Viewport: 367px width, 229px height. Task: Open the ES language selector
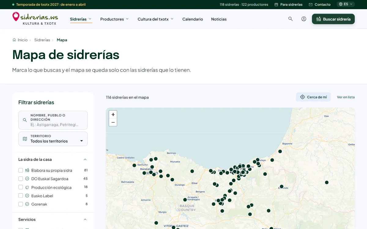[346, 4]
